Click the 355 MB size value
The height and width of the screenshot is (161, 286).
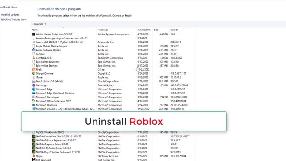[164, 156]
